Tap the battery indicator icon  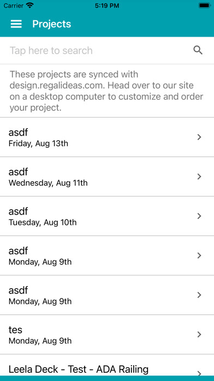[x=204, y=5]
